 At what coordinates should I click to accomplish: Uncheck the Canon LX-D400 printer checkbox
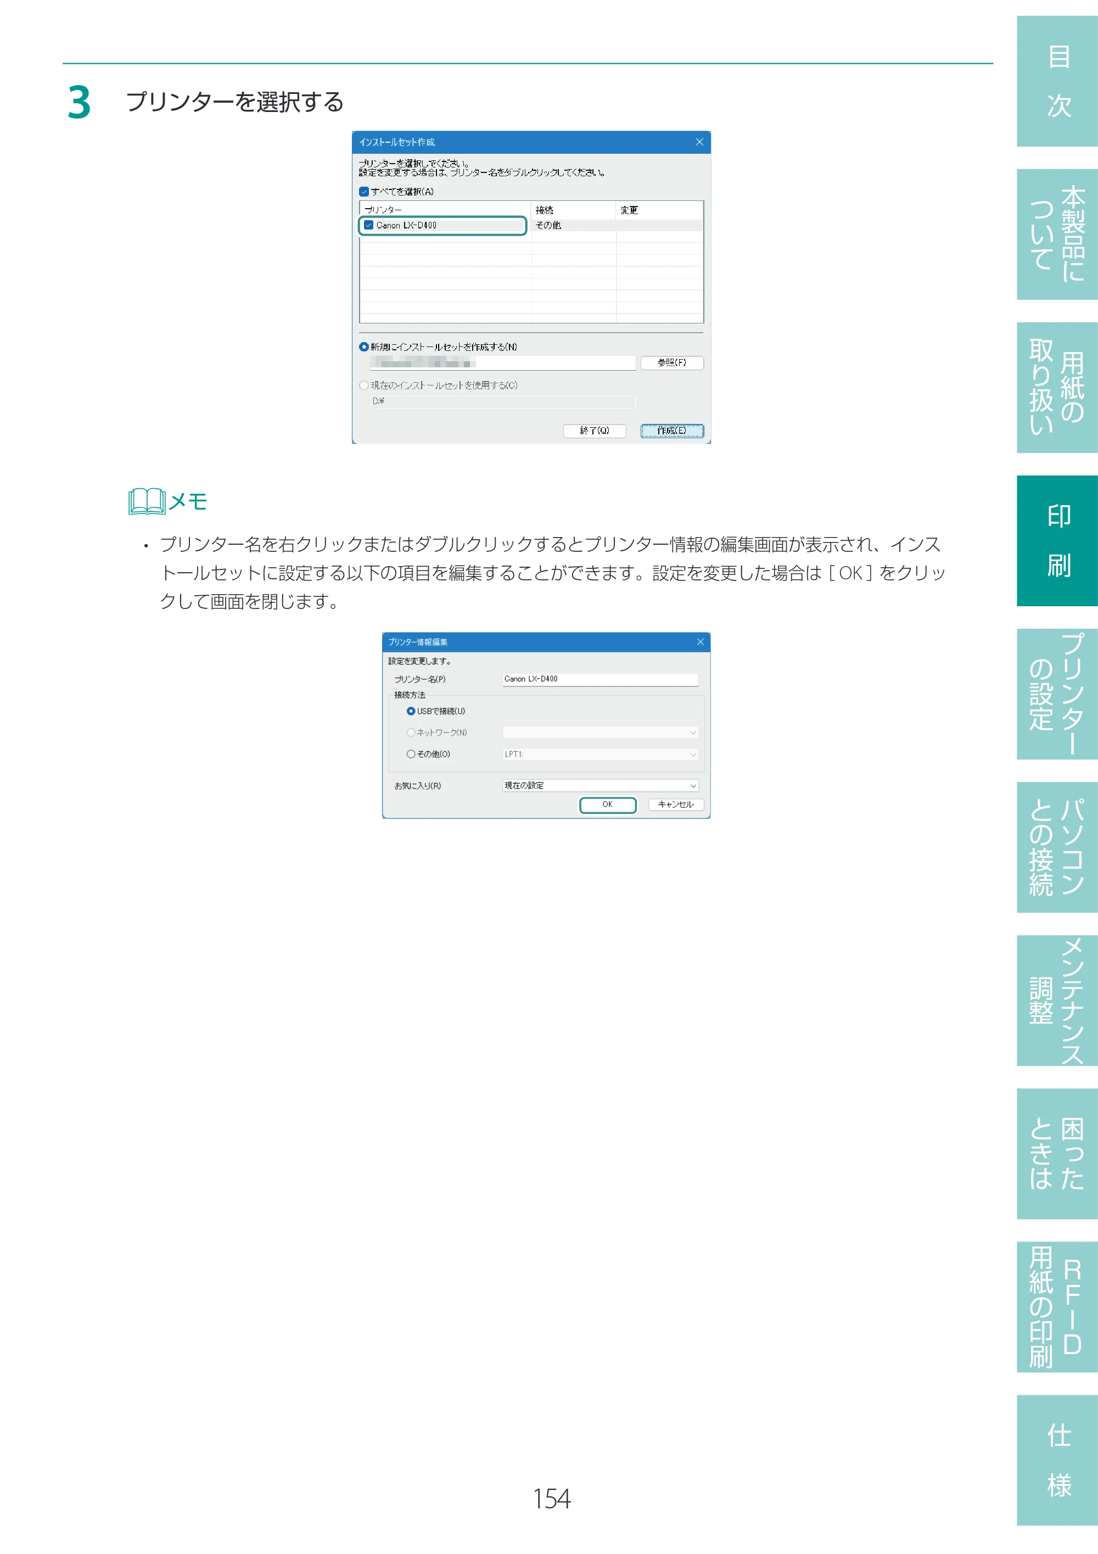(369, 225)
